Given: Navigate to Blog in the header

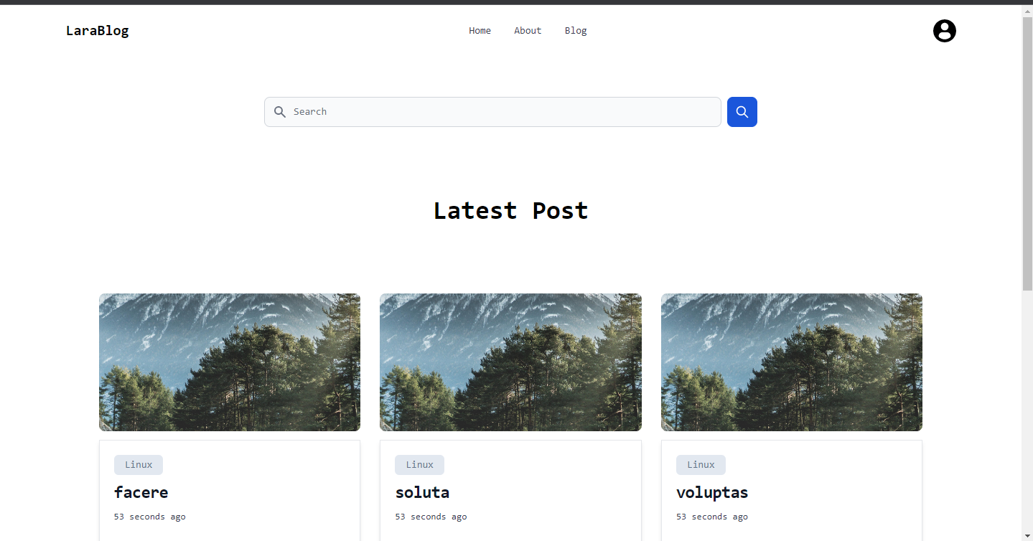Looking at the screenshot, I should tap(576, 31).
